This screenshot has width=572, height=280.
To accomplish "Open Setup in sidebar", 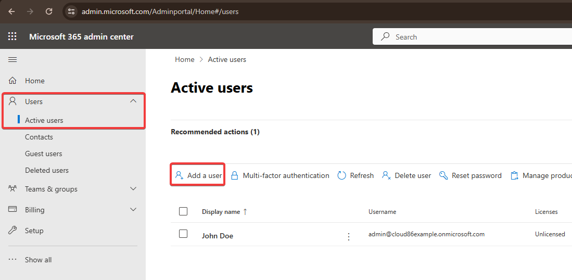I will pos(34,231).
